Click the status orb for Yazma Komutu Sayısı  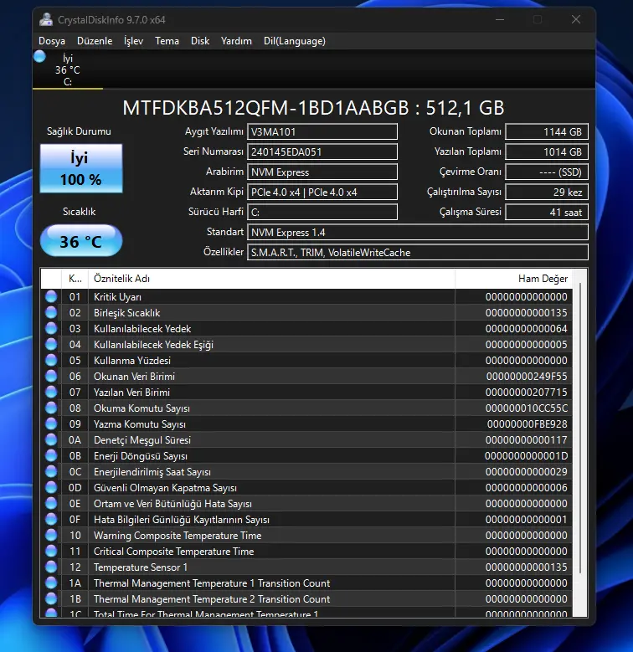tap(51, 424)
